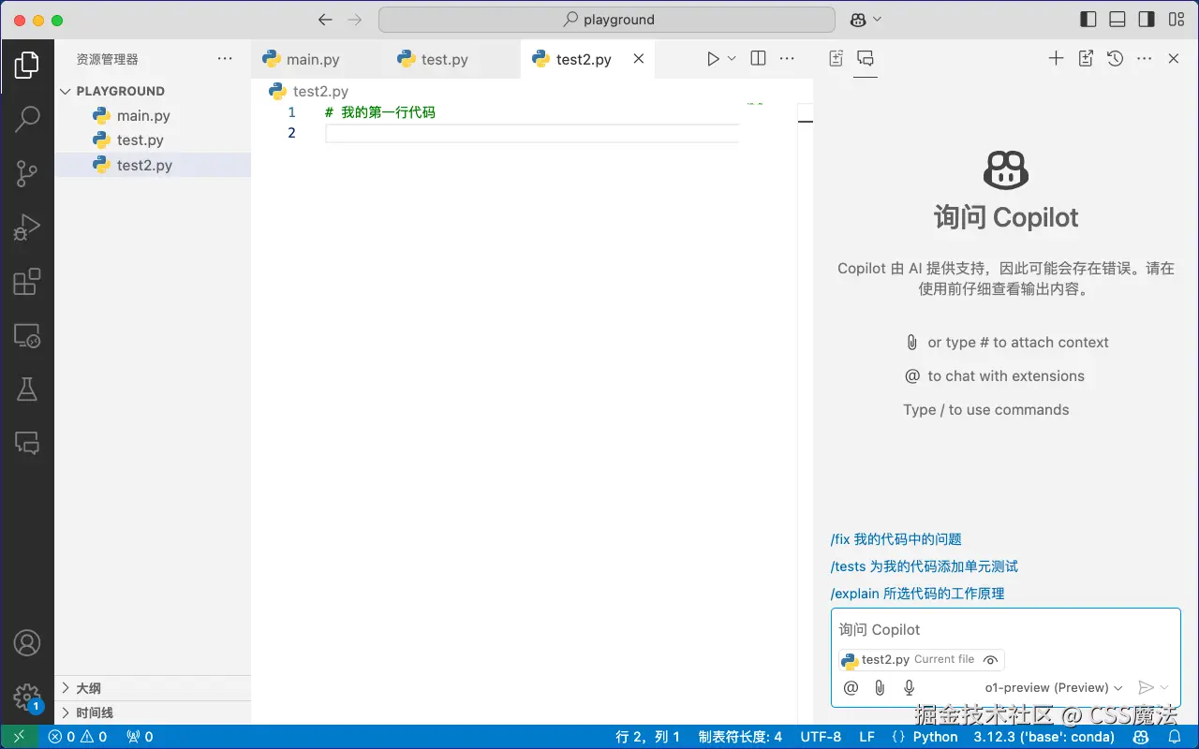The height and width of the screenshot is (749, 1199).
Task: Click the /tests suggestion link
Action: point(925,566)
